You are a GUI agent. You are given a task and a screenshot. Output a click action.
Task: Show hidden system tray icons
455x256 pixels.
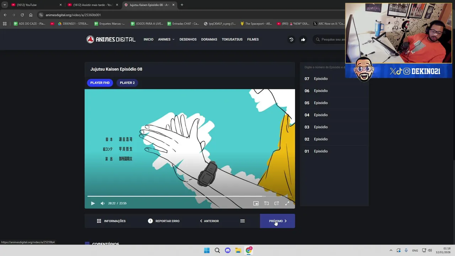[x=391, y=250]
